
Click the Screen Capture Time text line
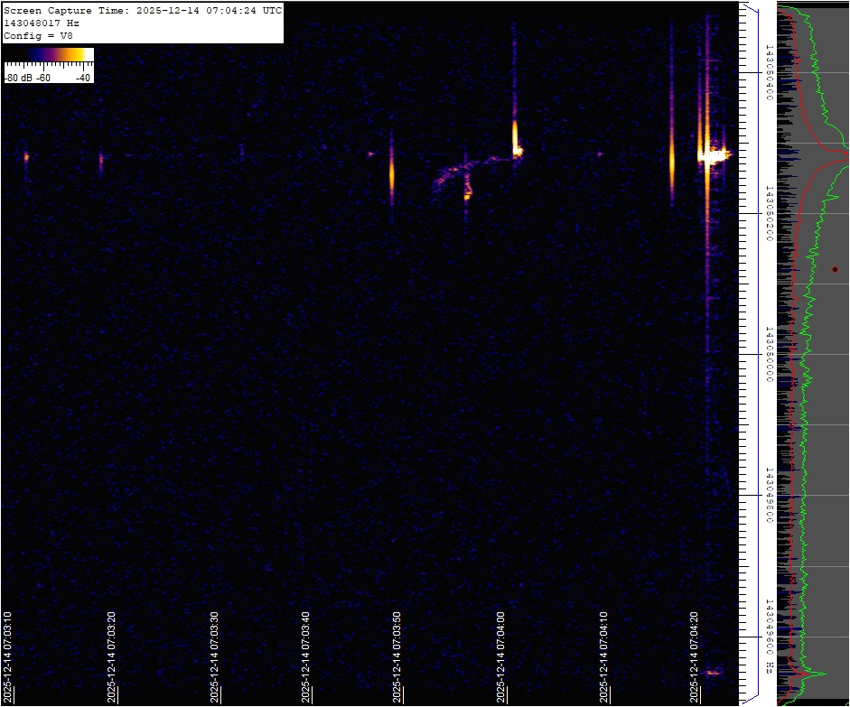coord(143,10)
